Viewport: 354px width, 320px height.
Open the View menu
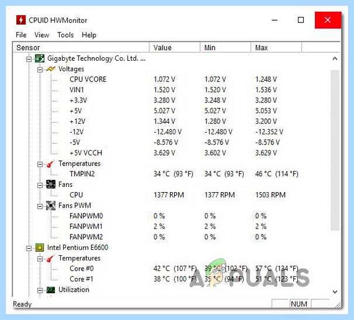click(x=41, y=35)
